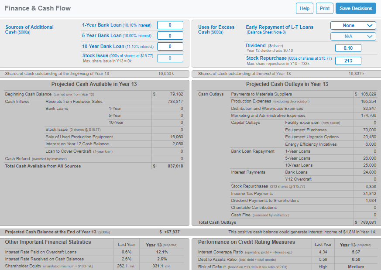Click the 1-Year Bank Loan label

coord(102,25)
